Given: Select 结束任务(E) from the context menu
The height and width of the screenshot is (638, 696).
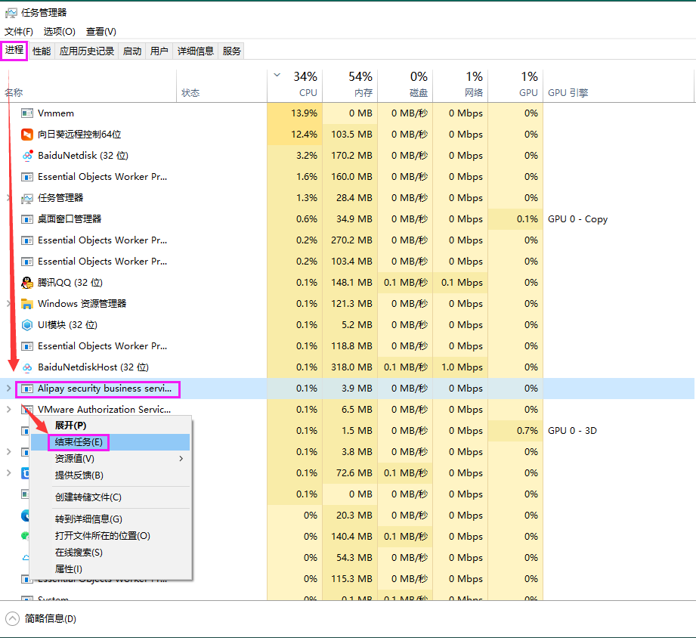Looking at the screenshot, I should pyautogui.click(x=79, y=442).
